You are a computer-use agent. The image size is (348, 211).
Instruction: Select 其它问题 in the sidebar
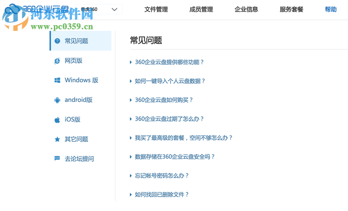77,139
